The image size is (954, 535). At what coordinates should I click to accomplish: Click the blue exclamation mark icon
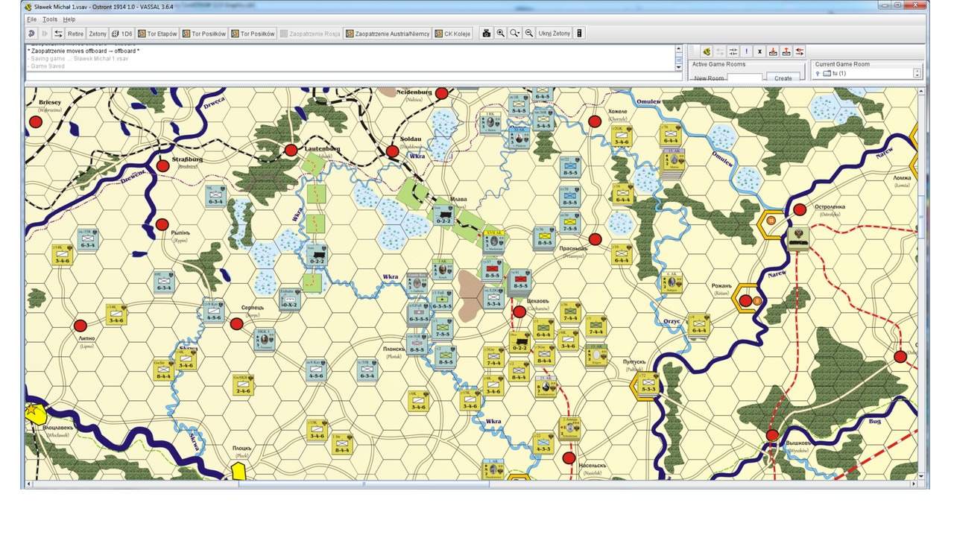747,51
